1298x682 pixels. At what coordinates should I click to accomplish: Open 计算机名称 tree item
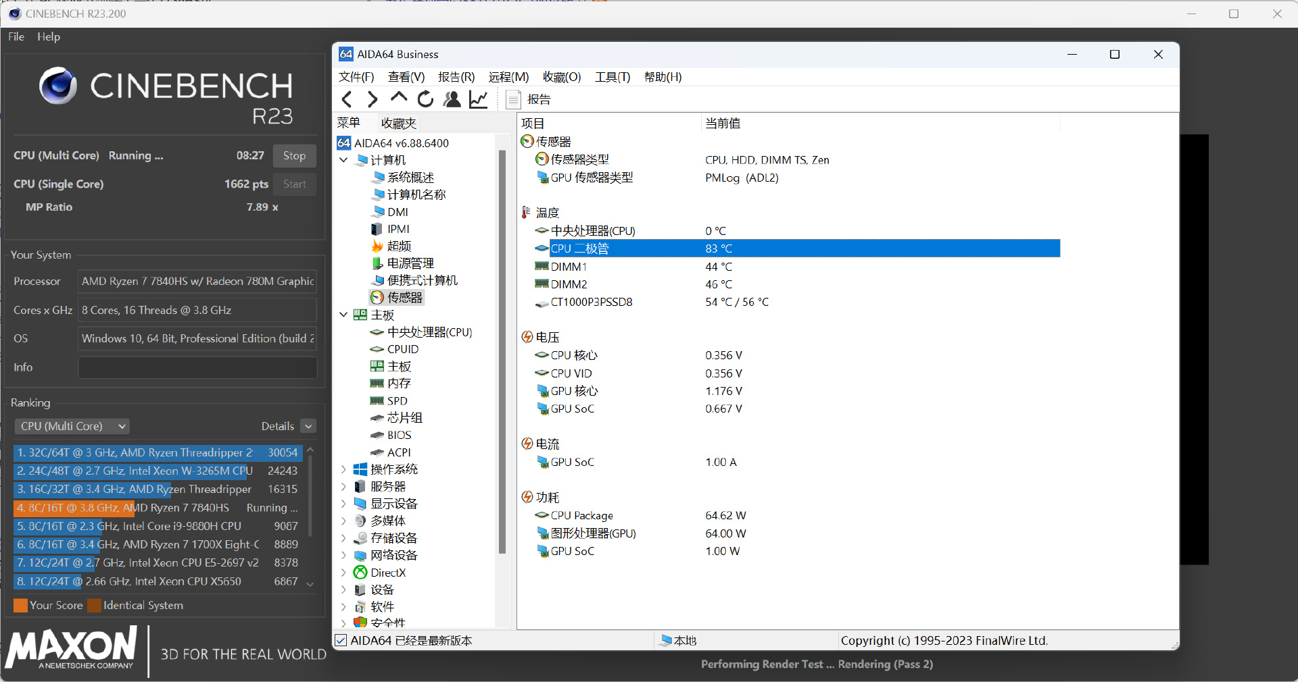coord(409,194)
